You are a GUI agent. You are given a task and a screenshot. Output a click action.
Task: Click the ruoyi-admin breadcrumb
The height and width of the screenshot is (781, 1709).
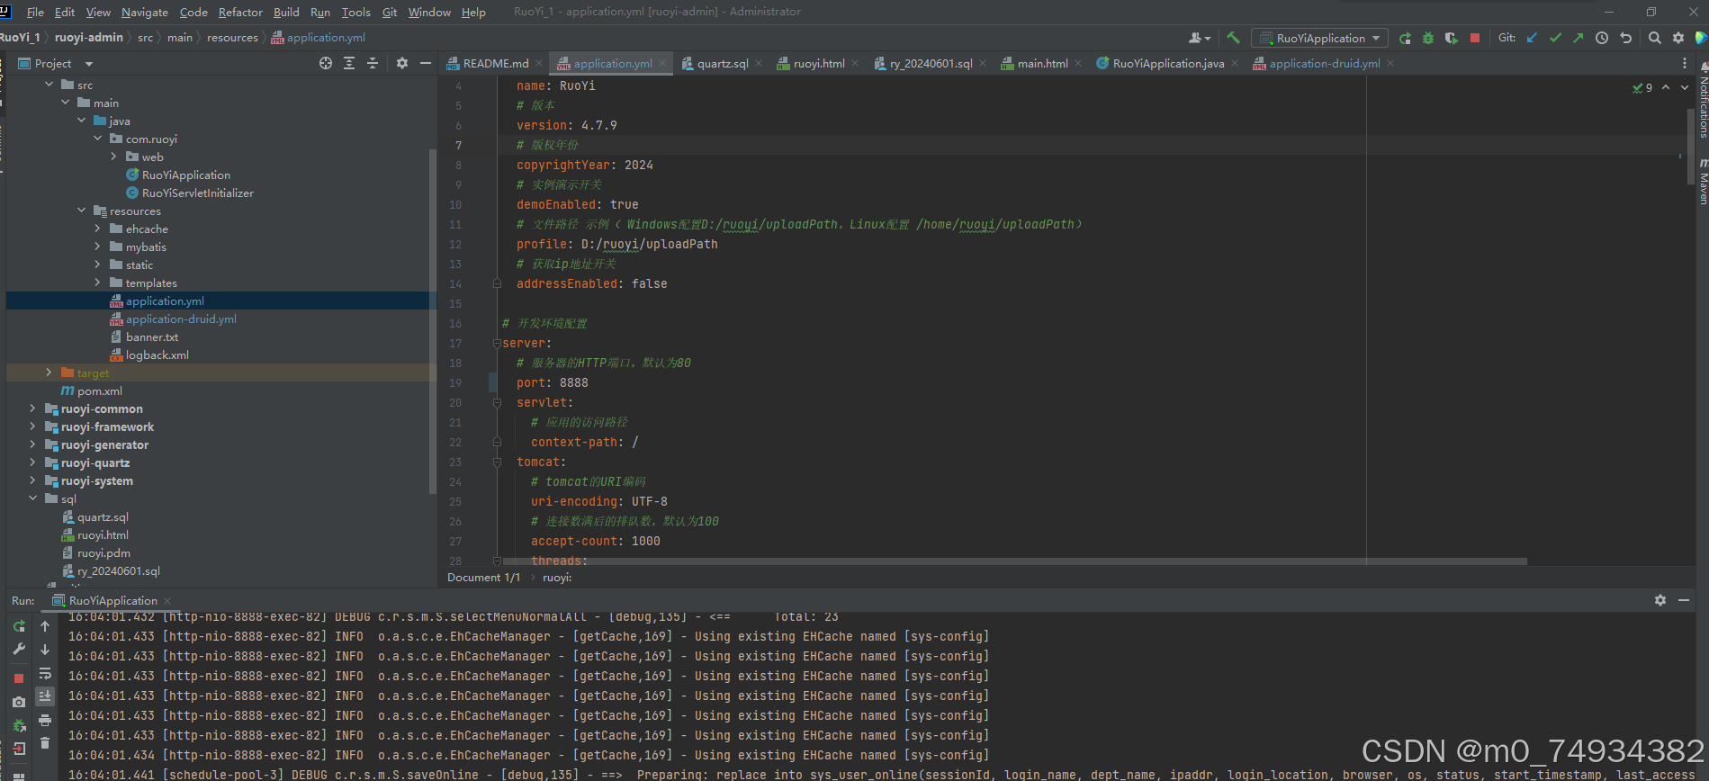[x=88, y=37]
